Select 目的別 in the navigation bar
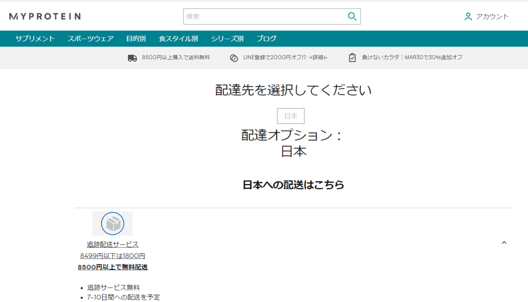 pyautogui.click(x=136, y=39)
